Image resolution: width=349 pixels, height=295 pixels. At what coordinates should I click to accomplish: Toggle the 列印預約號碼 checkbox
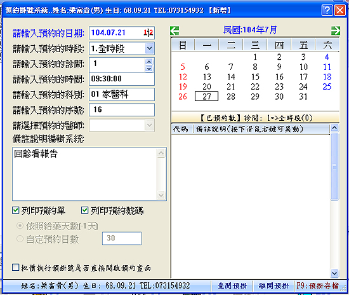(x=84, y=210)
